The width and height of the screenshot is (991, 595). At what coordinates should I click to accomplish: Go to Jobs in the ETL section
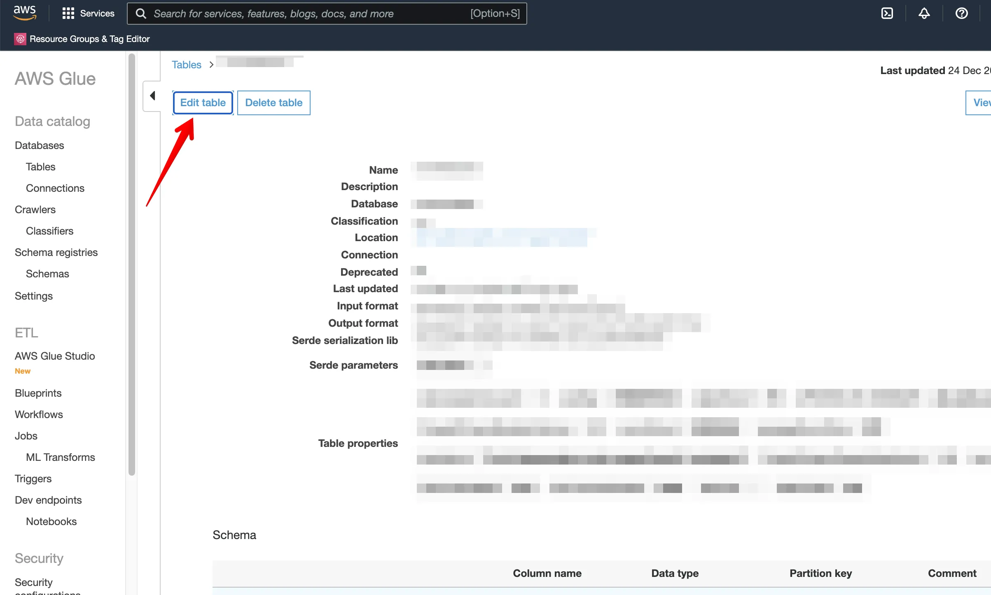[x=26, y=436]
